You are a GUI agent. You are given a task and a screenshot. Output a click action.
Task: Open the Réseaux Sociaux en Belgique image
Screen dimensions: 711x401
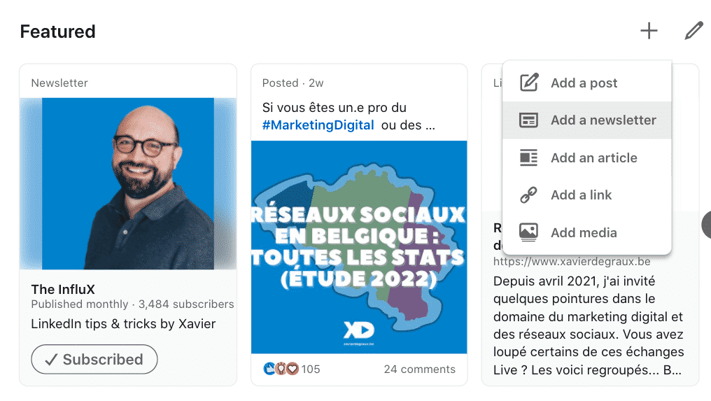(x=359, y=247)
